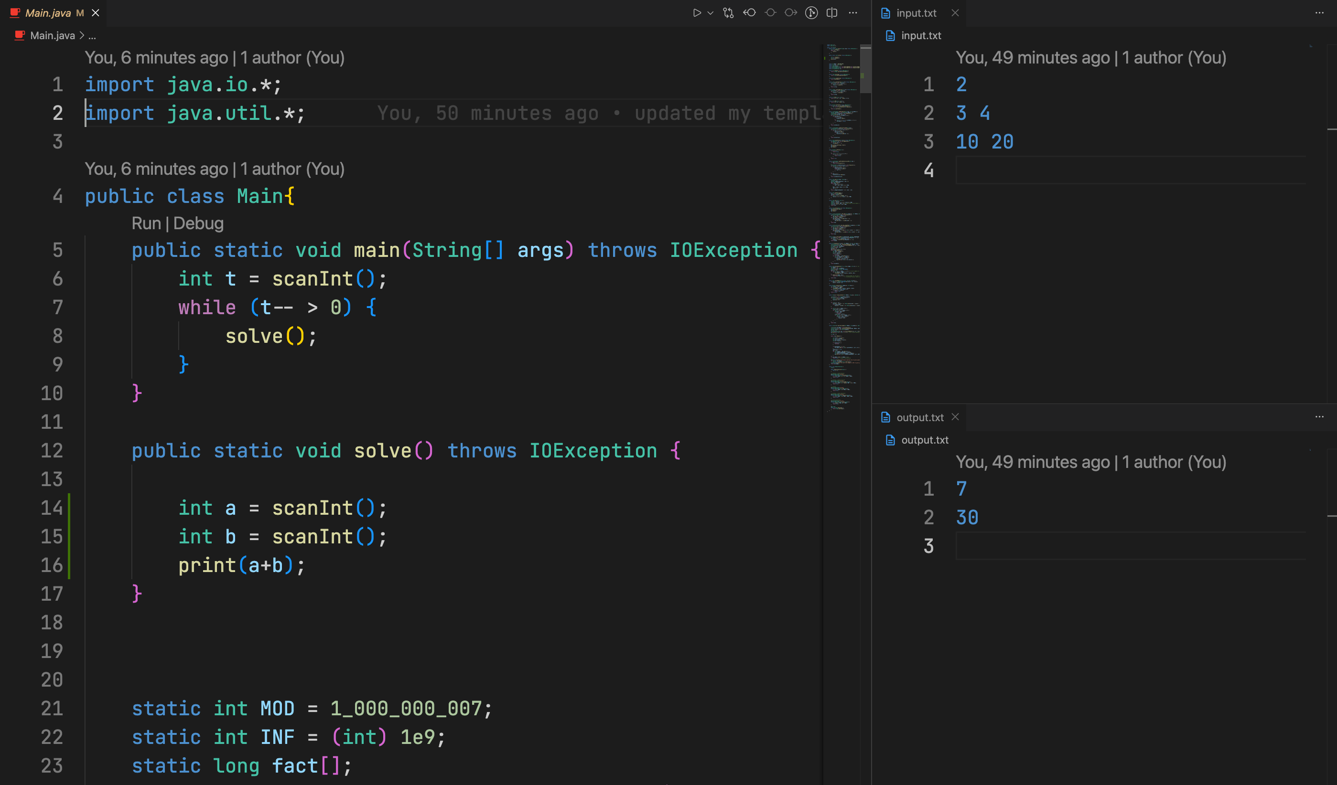Close the input.txt tab
The width and height of the screenshot is (1337, 785).
pos(955,13)
